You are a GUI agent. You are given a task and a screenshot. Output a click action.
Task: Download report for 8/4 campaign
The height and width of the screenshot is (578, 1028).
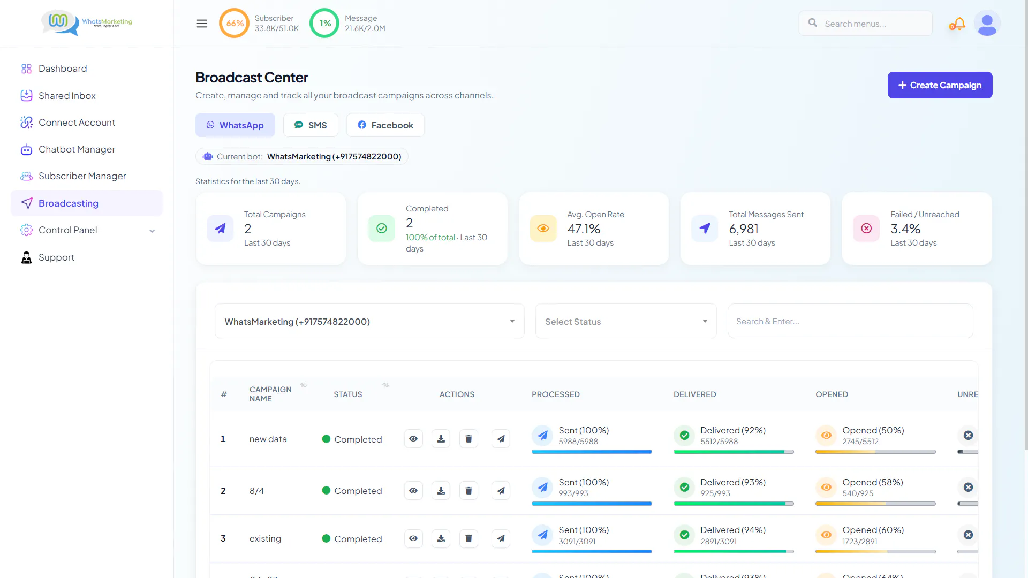click(x=441, y=491)
